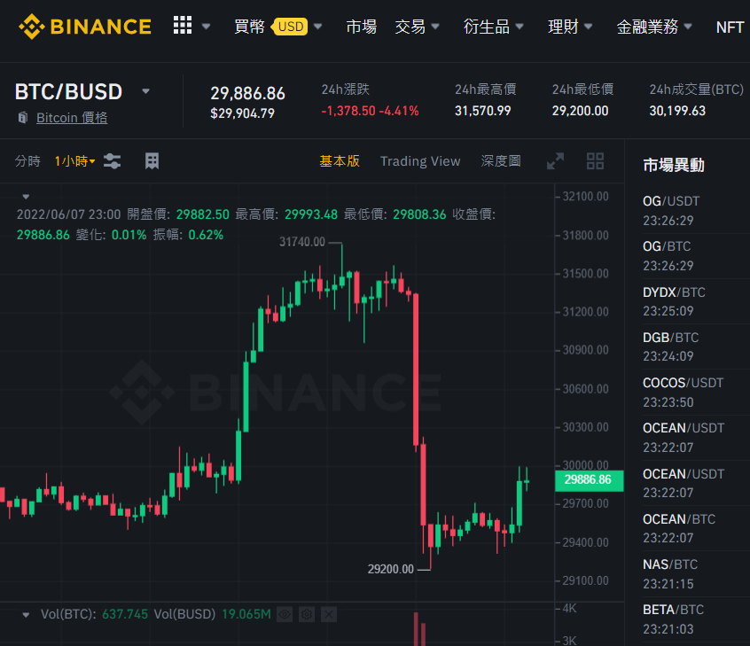This screenshot has height=646, width=750.
Task: Click the book icon beside Bitcoin 價格
Action: click(x=22, y=117)
